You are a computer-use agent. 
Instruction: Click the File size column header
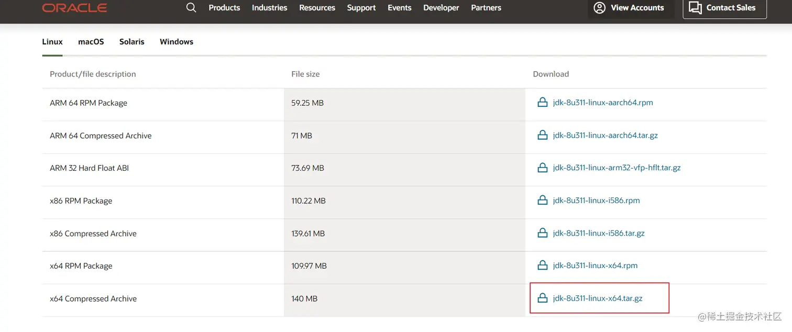(305, 74)
